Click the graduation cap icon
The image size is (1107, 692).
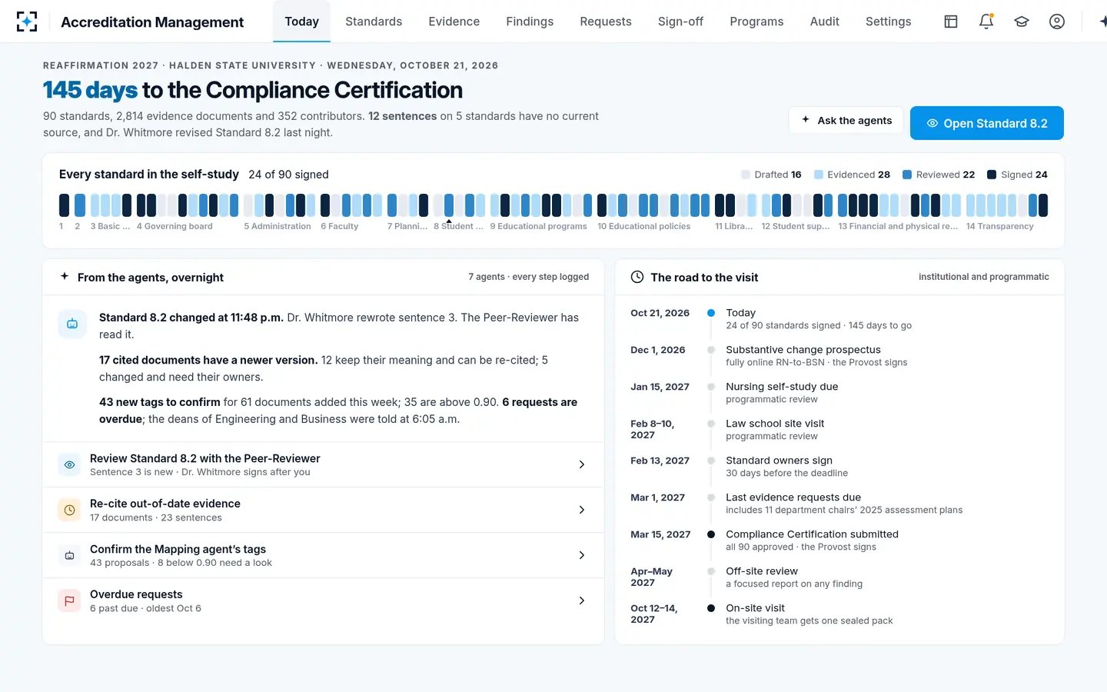(x=1022, y=22)
